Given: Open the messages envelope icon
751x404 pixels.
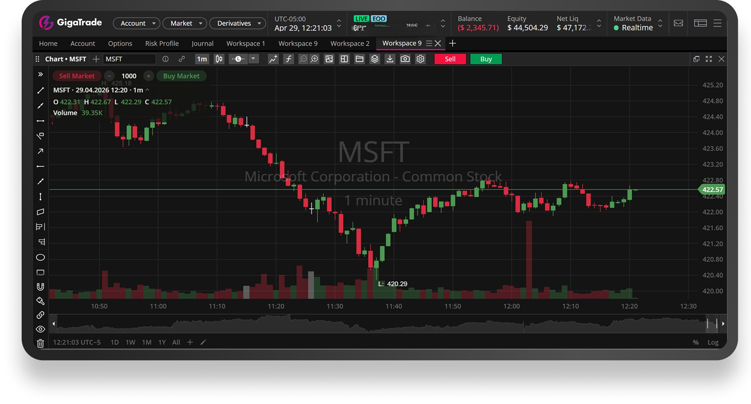Looking at the screenshot, I should 678,23.
